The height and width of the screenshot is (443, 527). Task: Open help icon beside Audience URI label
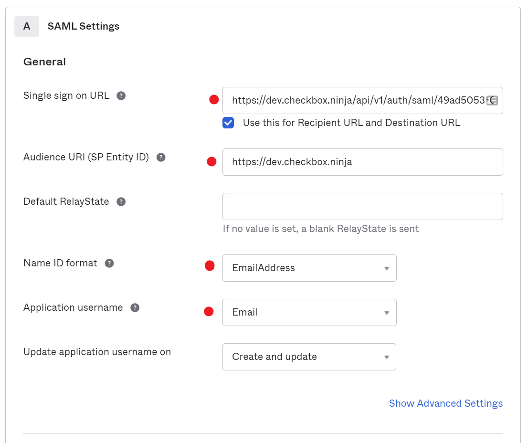pyautogui.click(x=161, y=158)
